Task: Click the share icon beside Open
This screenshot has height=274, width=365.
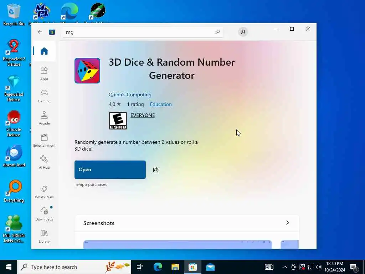Action: pos(156,170)
